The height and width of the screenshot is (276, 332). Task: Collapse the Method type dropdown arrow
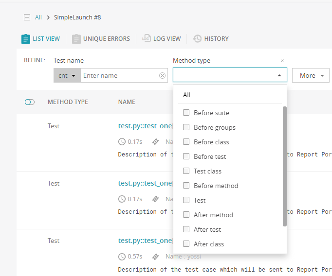pos(279,75)
